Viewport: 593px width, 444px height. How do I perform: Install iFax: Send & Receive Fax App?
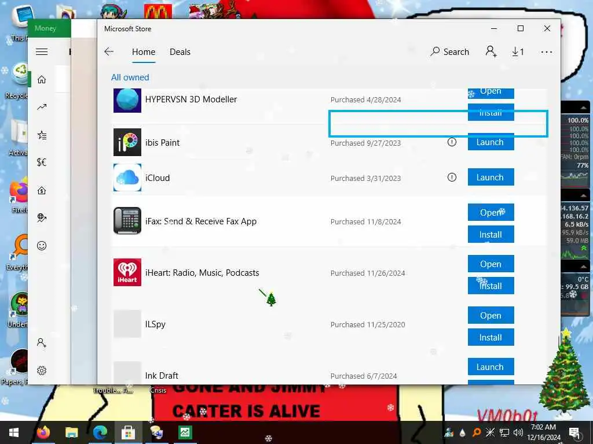point(490,234)
